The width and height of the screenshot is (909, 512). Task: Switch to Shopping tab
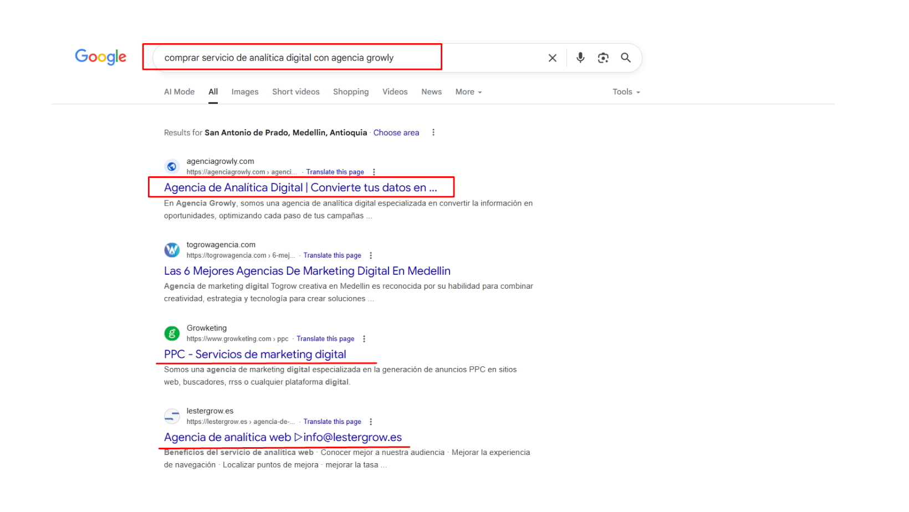[x=351, y=92]
